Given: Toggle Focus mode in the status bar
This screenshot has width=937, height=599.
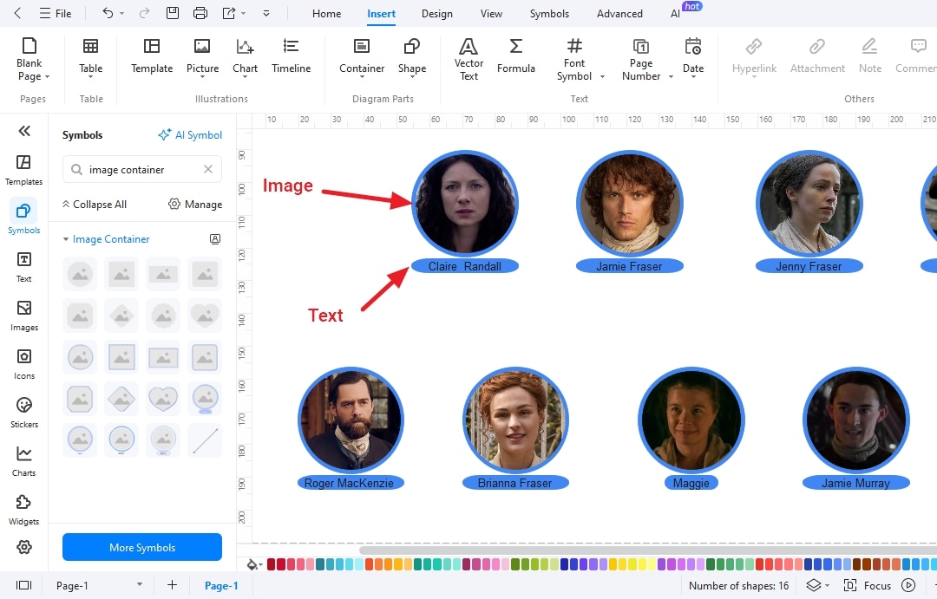Looking at the screenshot, I should (x=880, y=585).
